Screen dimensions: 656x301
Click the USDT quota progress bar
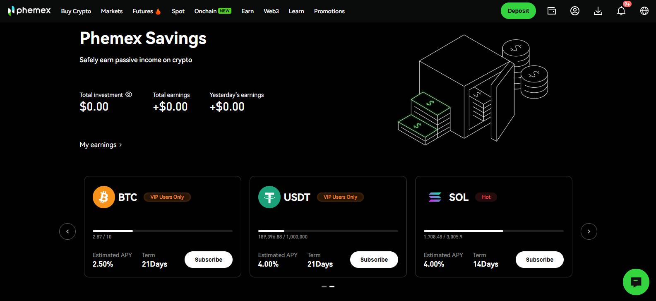tap(328, 231)
